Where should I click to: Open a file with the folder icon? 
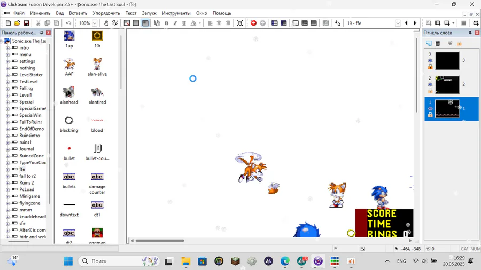click(x=17, y=23)
